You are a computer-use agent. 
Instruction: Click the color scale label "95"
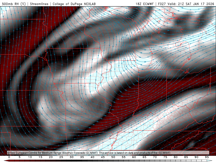[x=207, y=157]
